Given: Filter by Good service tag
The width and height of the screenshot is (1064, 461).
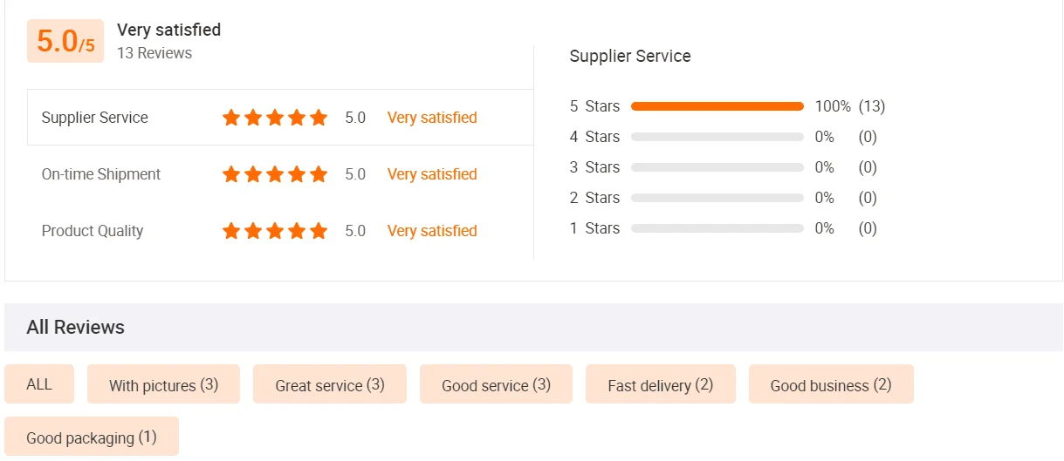Looking at the screenshot, I should pos(496,384).
